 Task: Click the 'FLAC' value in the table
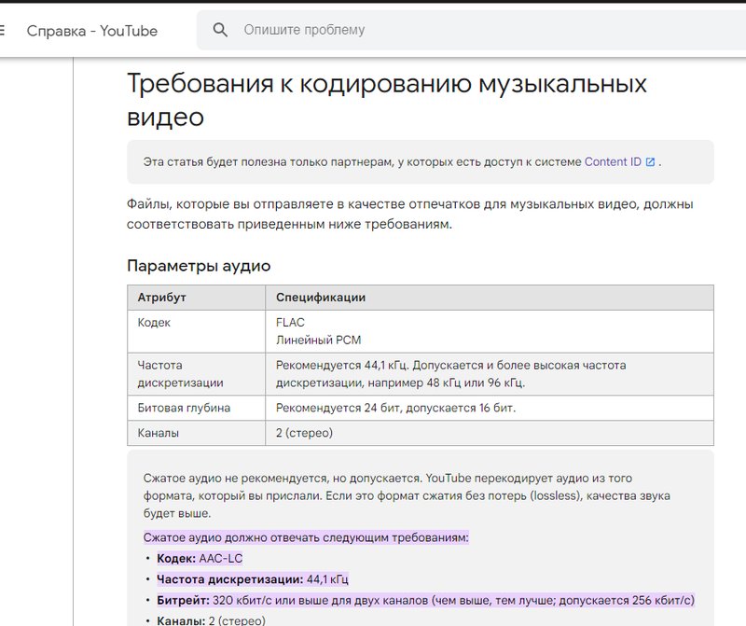point(290,322)
